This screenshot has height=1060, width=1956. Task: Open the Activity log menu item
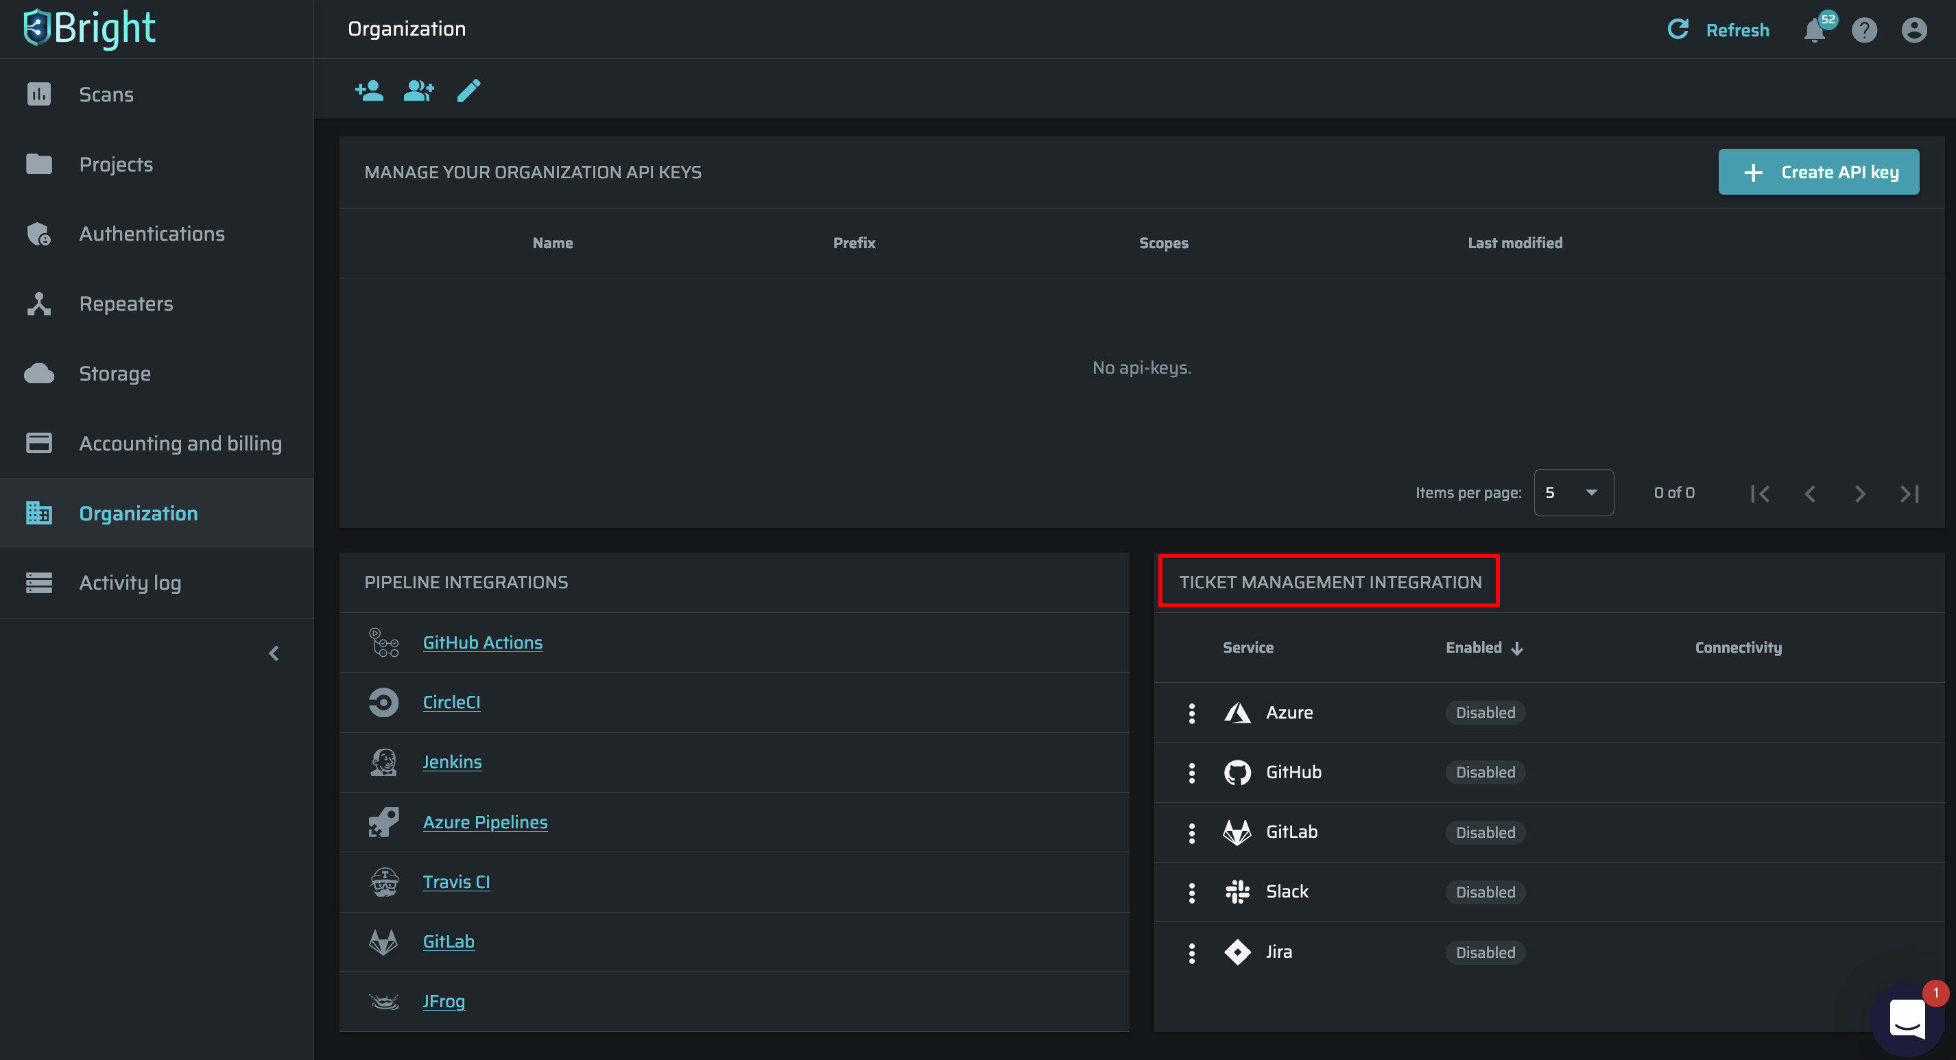130,582
